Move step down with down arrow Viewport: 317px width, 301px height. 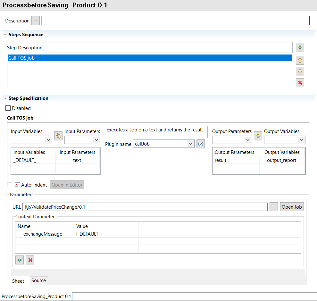click(x=300, y=71)
